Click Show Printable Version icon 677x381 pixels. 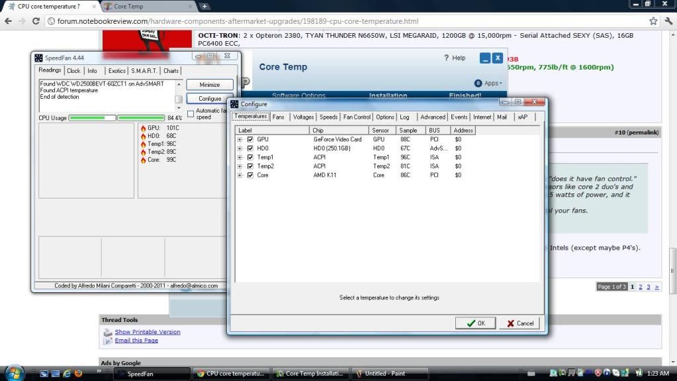(107, 332)
